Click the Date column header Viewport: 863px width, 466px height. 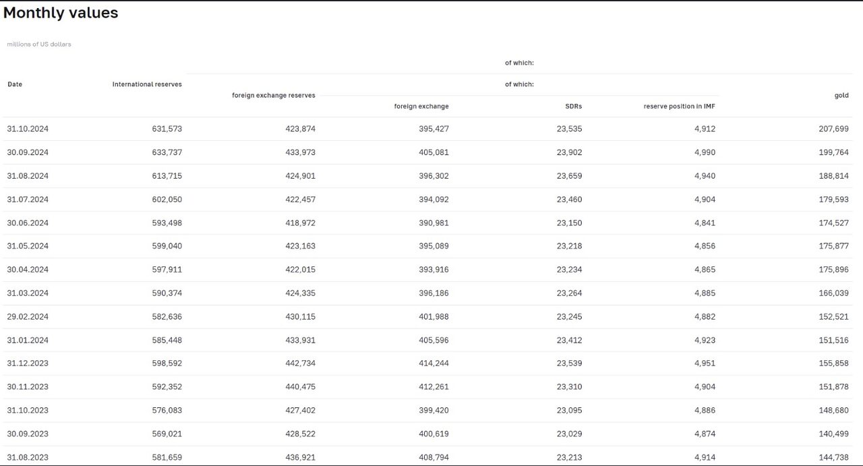coord(15,84)
